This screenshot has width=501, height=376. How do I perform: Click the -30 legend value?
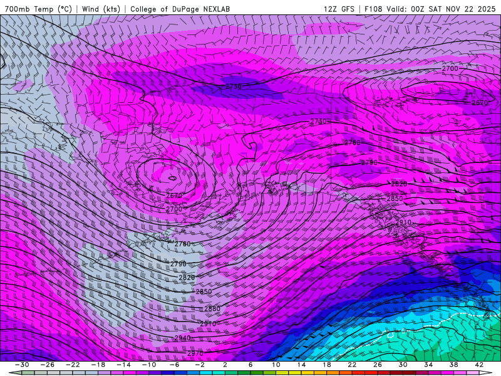[x=22, y=365]
